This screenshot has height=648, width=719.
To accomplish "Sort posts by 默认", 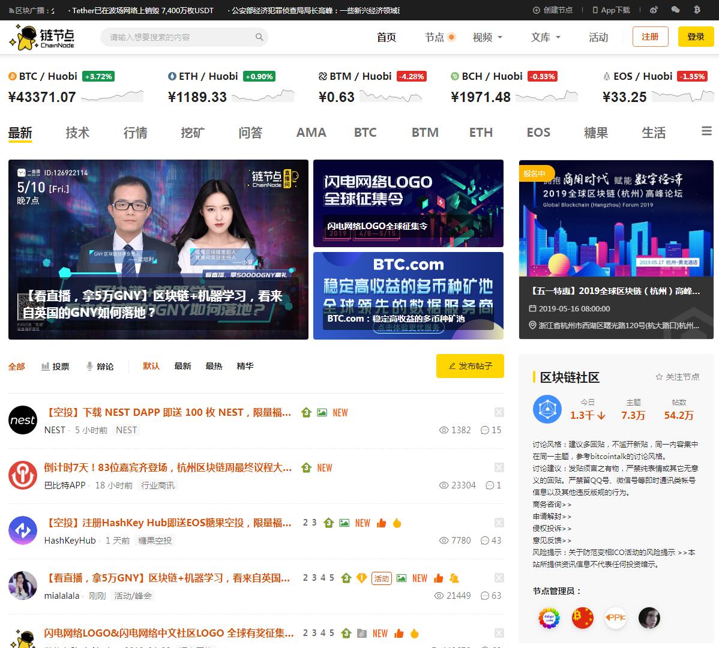I will pos(151,366).
